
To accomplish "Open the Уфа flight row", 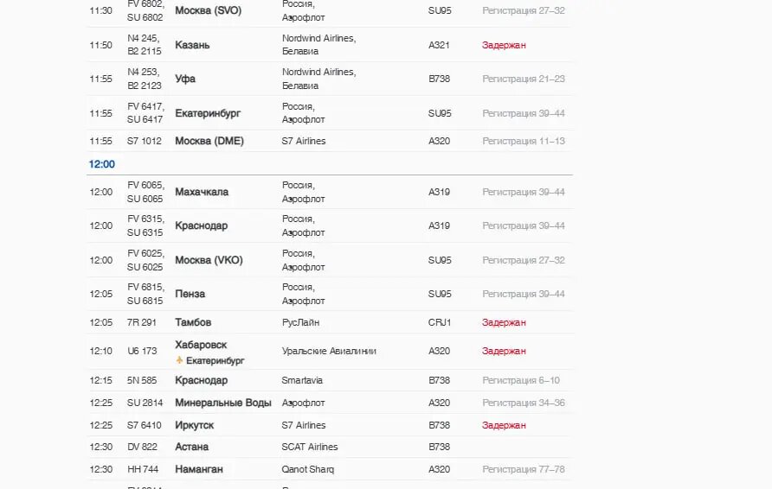I will click(185, 79).
